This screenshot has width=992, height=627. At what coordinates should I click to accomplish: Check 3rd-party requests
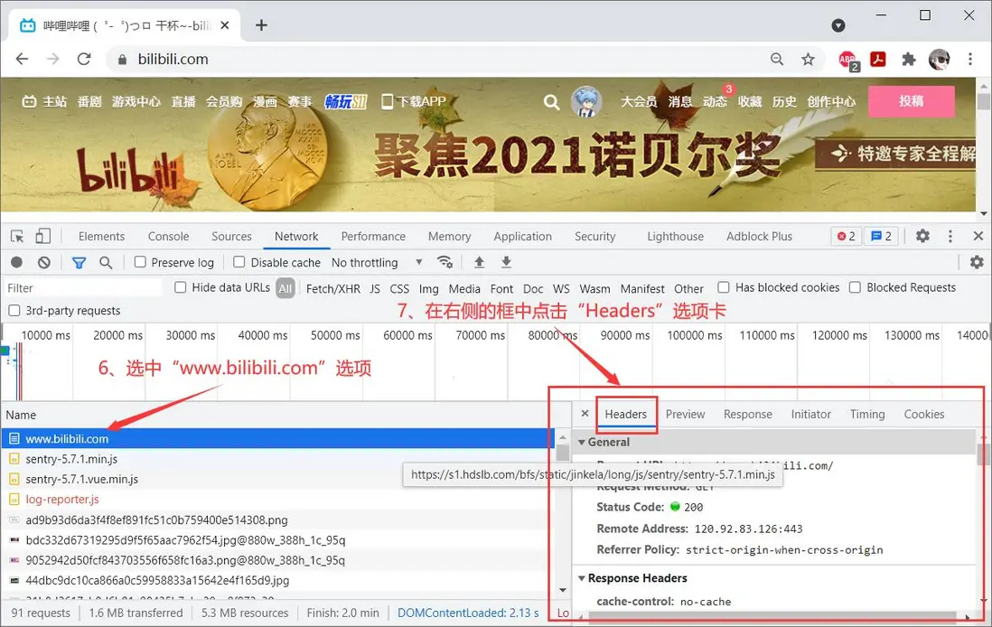tap(14, 311)
